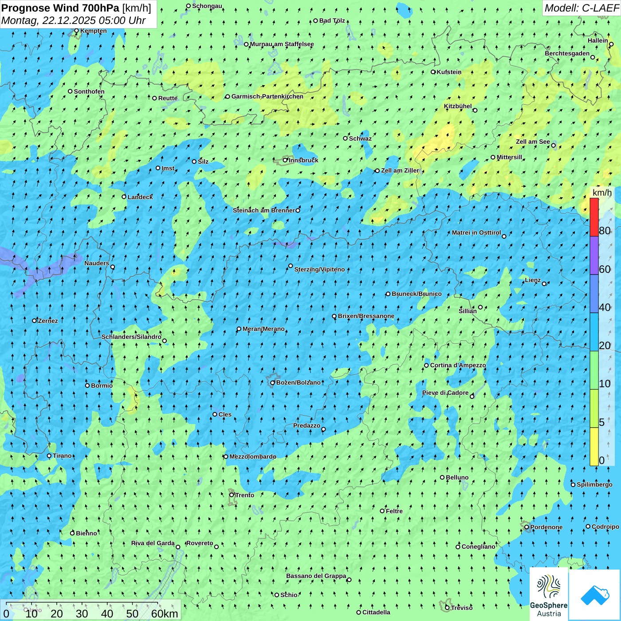This screenshot has width=621, height=621.
Task: Click the Cortina d'Ampezzo location dot
Action: pos(426,366)
